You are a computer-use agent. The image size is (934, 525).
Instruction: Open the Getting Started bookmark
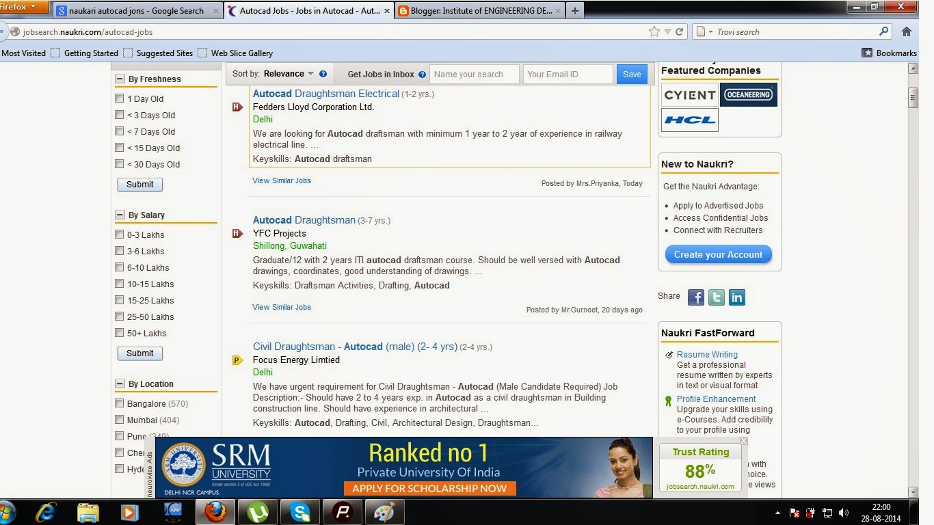click(x=85, y=53)
